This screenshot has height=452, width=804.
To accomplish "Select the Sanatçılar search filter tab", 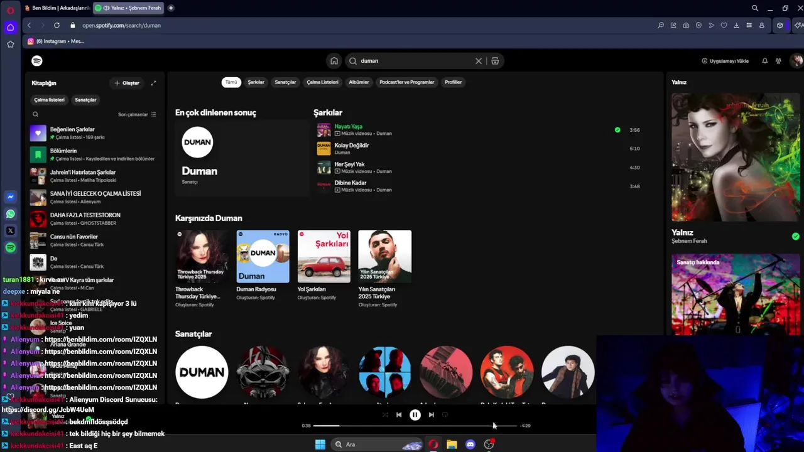I will click(285, 82).
